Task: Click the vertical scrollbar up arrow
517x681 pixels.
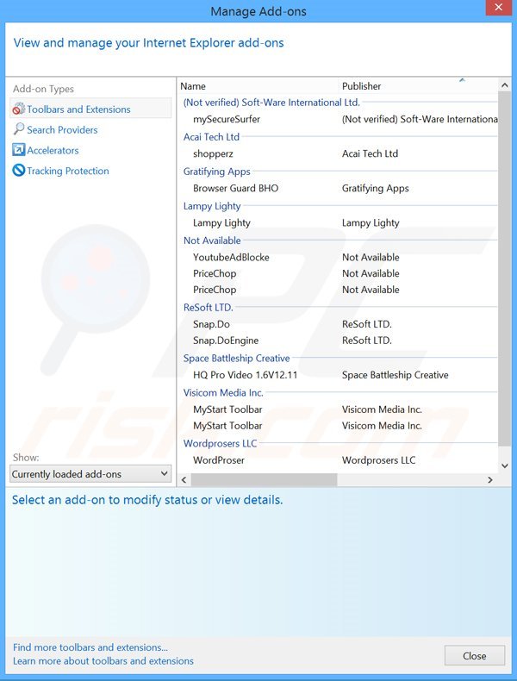Action: tap(504, 85)
